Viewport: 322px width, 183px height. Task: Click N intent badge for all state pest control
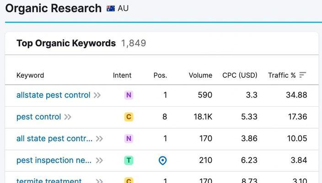click(129, 139)
